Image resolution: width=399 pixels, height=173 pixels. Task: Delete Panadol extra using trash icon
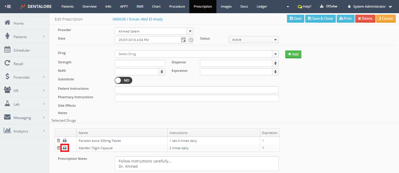point(59,141)
